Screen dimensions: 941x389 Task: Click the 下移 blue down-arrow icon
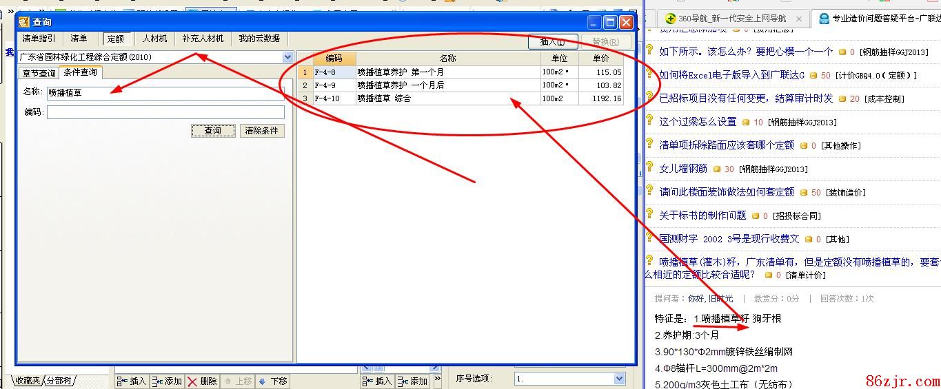pos(263,381)
